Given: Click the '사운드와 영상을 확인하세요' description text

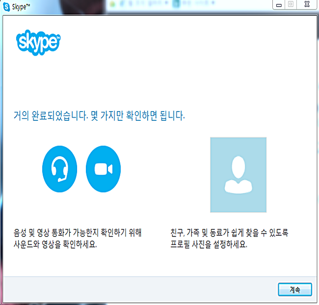Looking at the screenshot, I should (55, 244).
